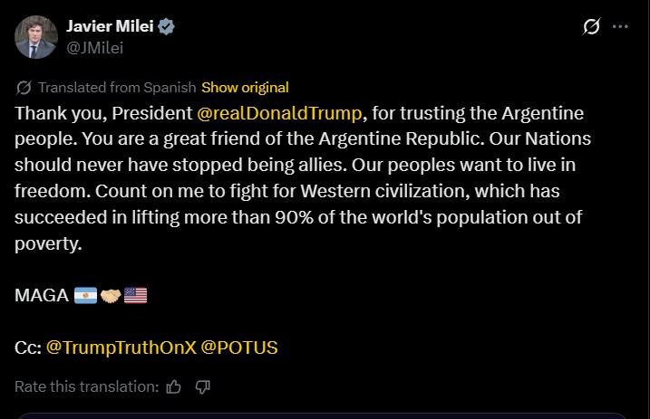Click the blue verified badge
Screen dimensions: 650x419
pyautogui.click(x=165, y=27)
